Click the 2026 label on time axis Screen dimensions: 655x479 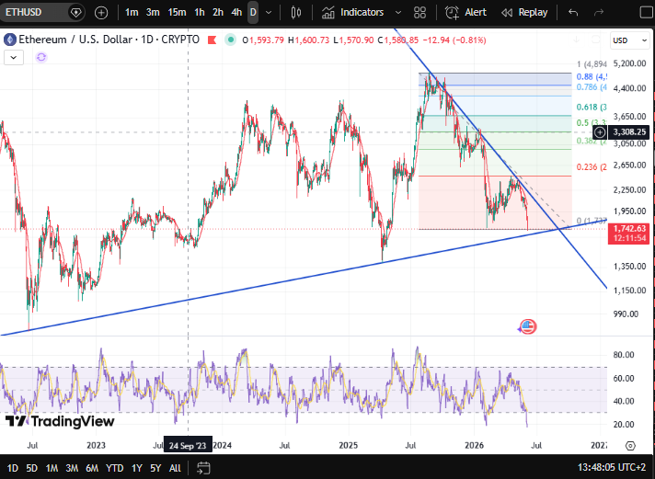(474, 445)
